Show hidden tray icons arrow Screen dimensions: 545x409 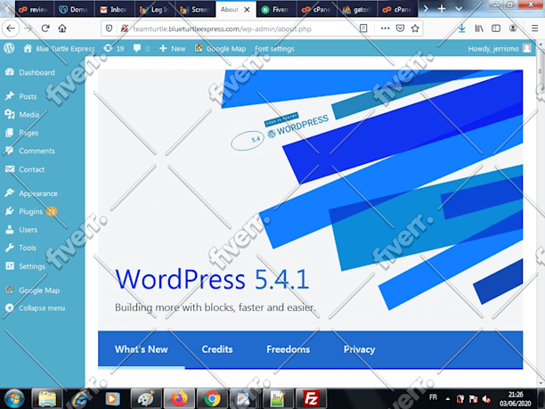click(x=448, y=398)
